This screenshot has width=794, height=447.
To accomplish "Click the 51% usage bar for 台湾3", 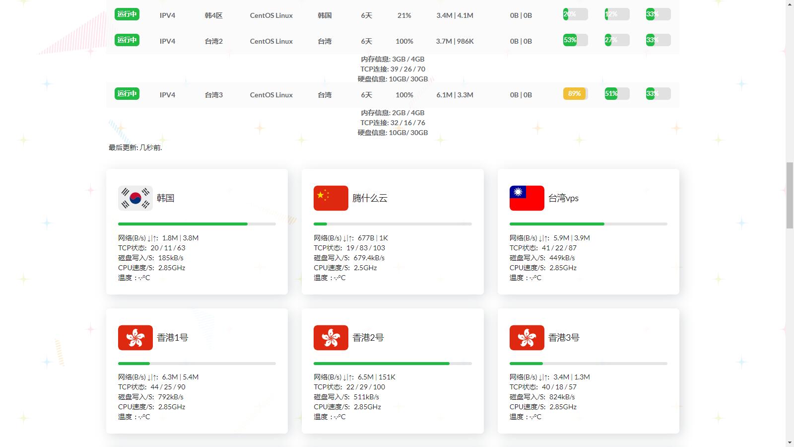I will (616, 94).
